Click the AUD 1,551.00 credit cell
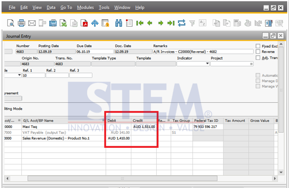289x188 pixels. pos(144,126)
